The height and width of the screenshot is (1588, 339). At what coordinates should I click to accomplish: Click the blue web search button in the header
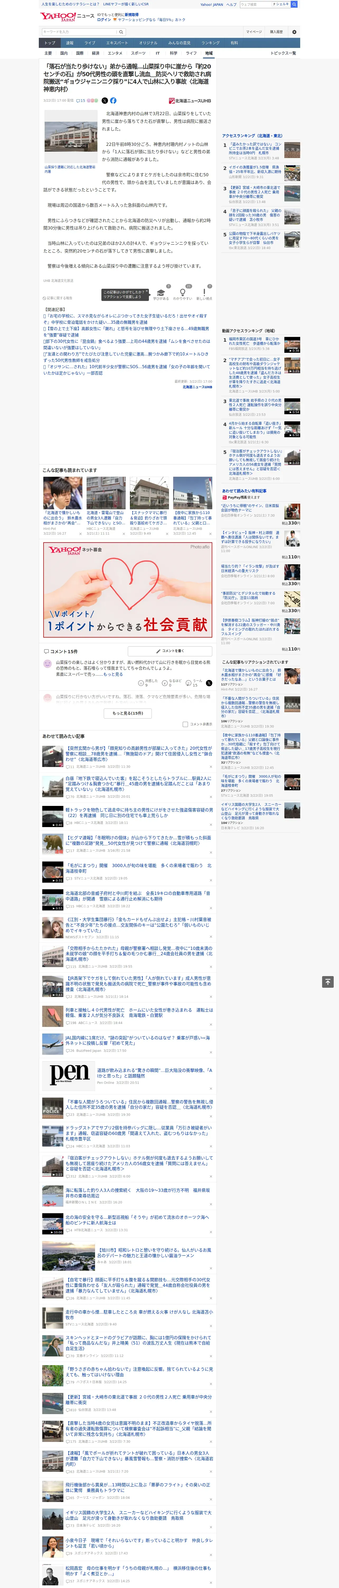point(294,4)
